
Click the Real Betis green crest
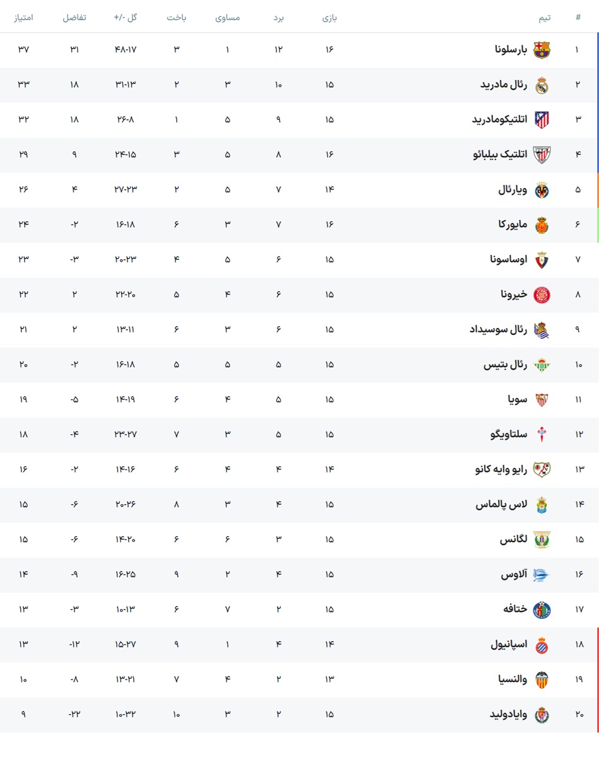point(542,365)
